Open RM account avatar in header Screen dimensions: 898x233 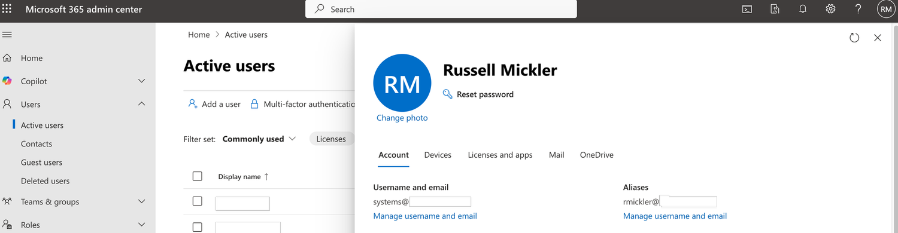[x=887, y=9]
